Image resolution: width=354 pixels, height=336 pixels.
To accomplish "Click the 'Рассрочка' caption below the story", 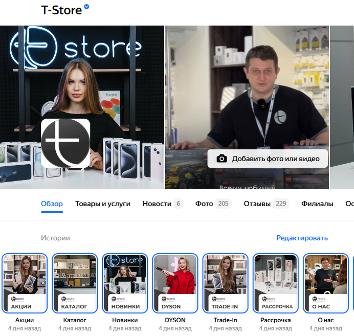I will click(x=276, y=320).
